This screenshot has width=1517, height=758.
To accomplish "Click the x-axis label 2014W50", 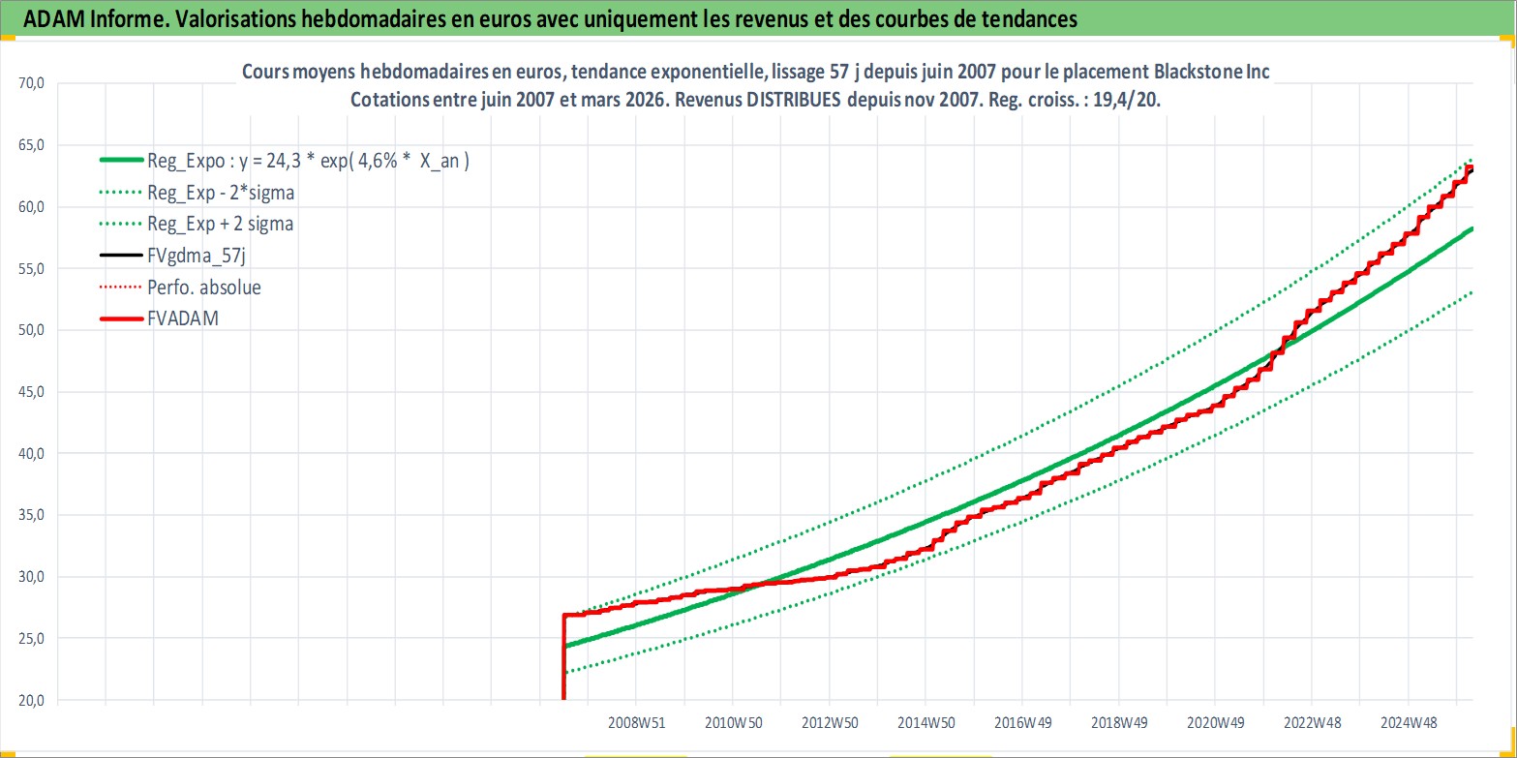I will click(x=926, y=722).
